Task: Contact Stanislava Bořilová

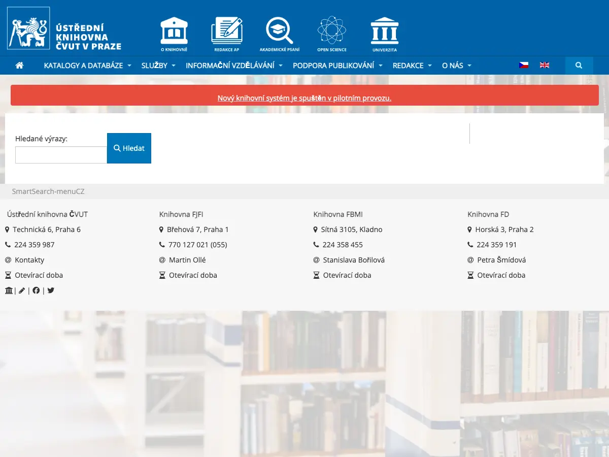Action: 354,260
